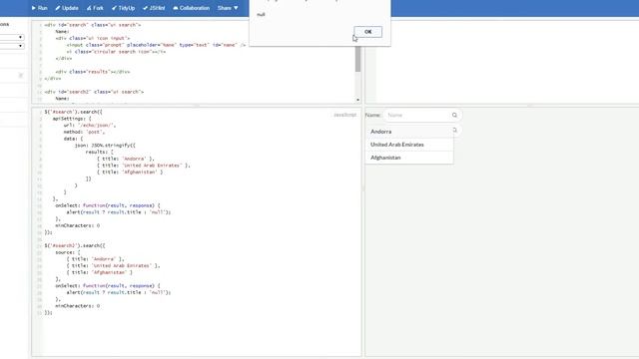Select the Andorra search result
Viewport: 639px width, 359px height.
[x=409, y=132]
